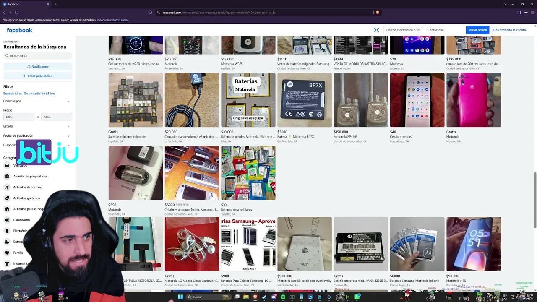Click Buenos Aires radius location link
This screenshot has height=302, width=537.
pyautogui.click(x=29, y=94)
